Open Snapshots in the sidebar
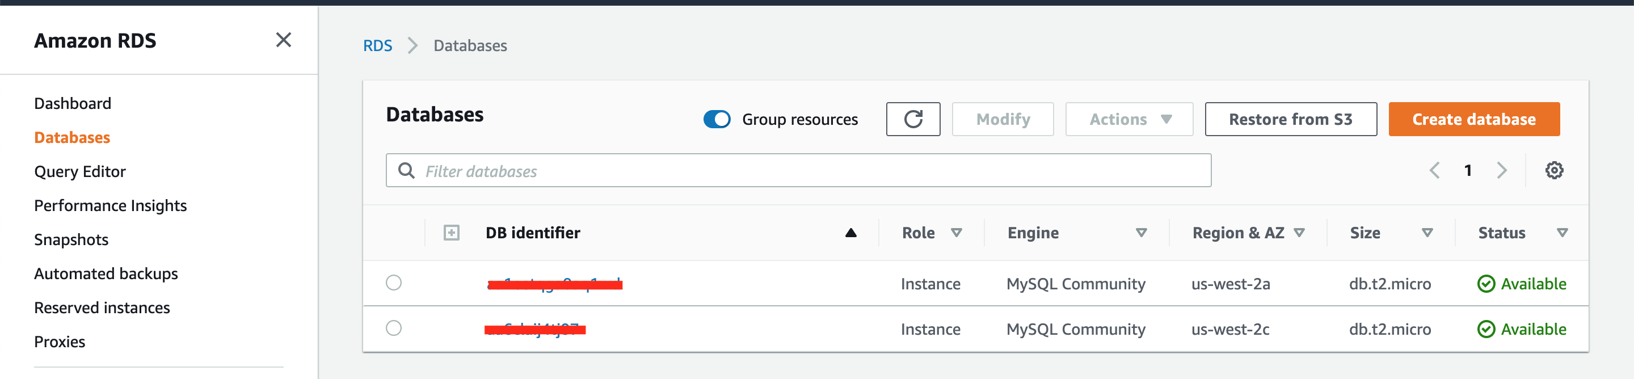Screen dimensions: 1634x379 (x=71, y=239)
